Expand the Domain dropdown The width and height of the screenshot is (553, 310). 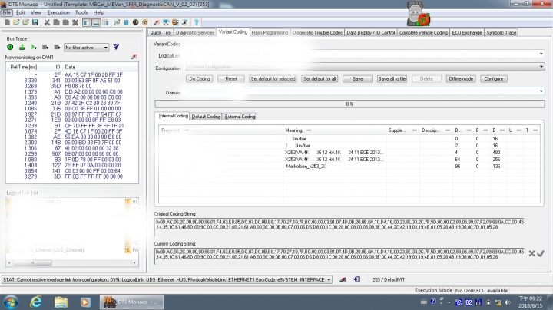tap(541, 91)
